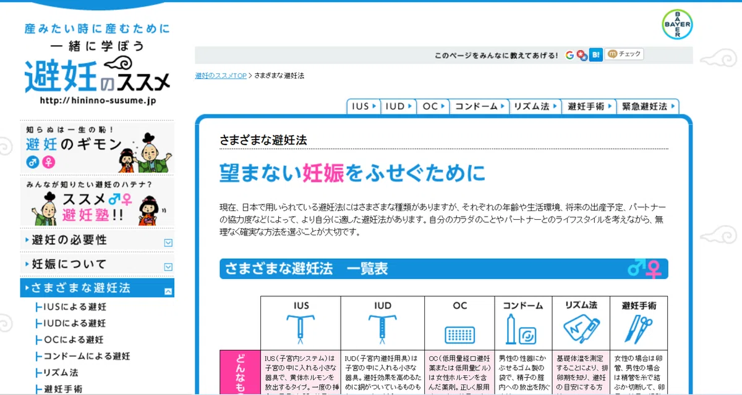Image resolution: width=742 pixels, height=395 pixels.
Task: Click the IUD column header text
Action: pyautogui.click(x=382, y=305)
